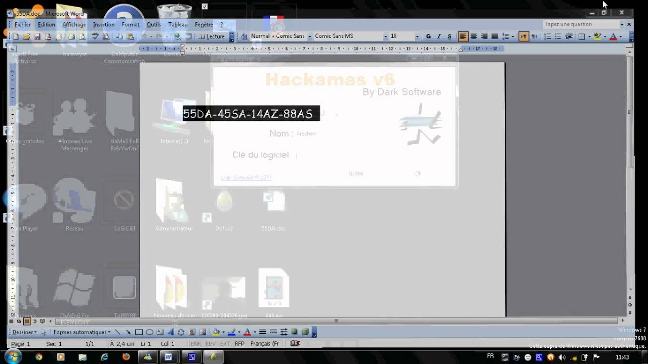The height and width of the screenshot is (364, 648).
Task: Expand the style dropdown Normal + Comic Sans
Action: pos(310,36)
